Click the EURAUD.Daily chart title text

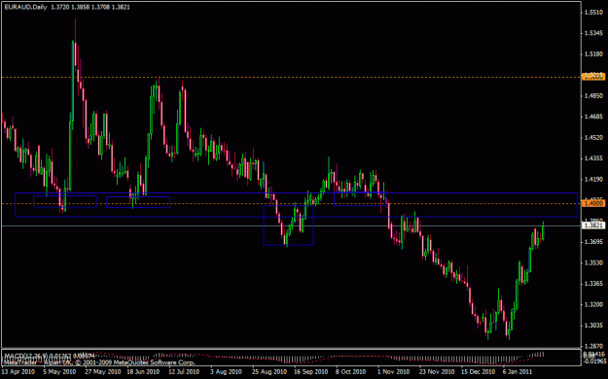pyautogui.click(x=25, y=7)
